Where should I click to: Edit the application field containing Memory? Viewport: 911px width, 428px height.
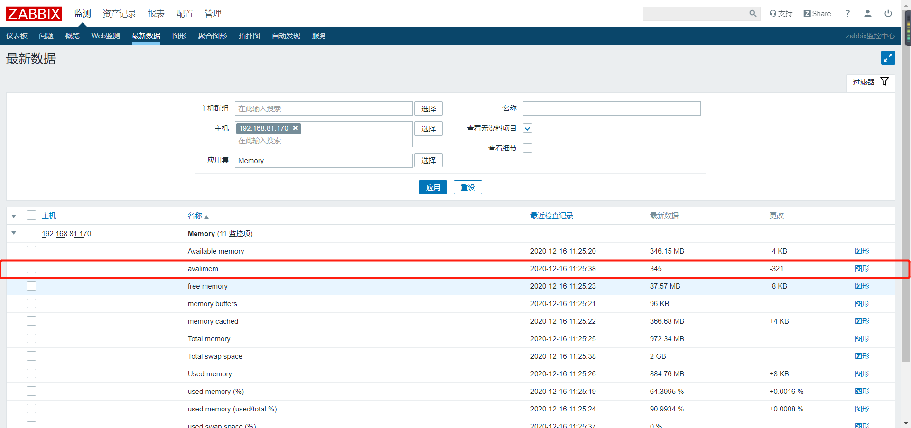coord(324,160)
